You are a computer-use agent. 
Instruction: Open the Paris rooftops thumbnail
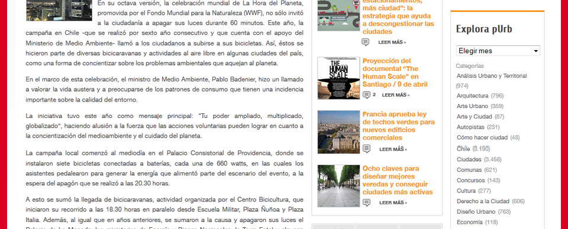tap(338, 132)
